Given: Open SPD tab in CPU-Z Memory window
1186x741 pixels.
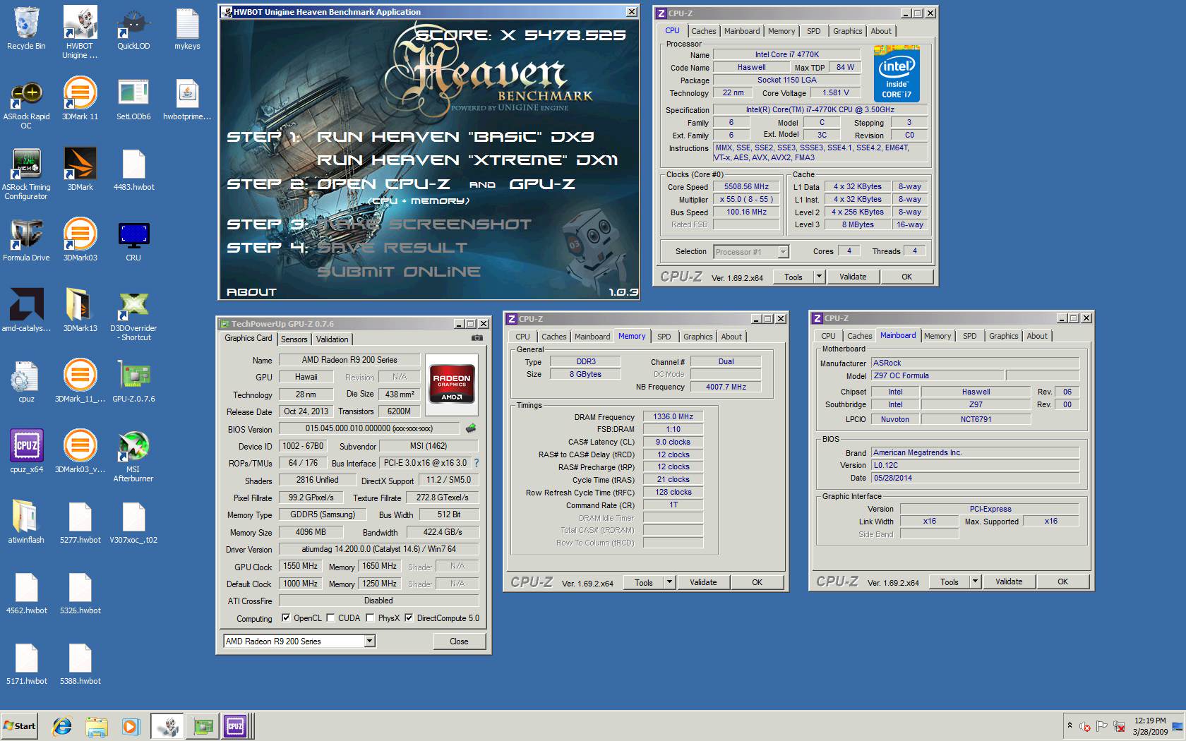Looking at the screenshot, I should [664, 337].
